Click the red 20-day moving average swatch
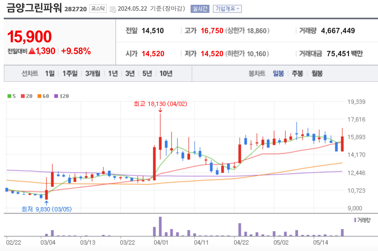The width and height of the screenshot is (378, 251). [x=23, y=96]
